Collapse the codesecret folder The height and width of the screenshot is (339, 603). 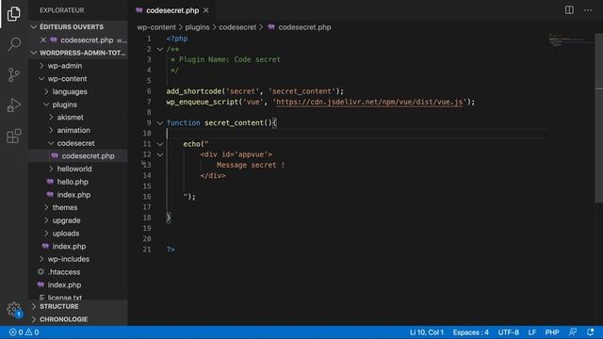pos(77,143)
